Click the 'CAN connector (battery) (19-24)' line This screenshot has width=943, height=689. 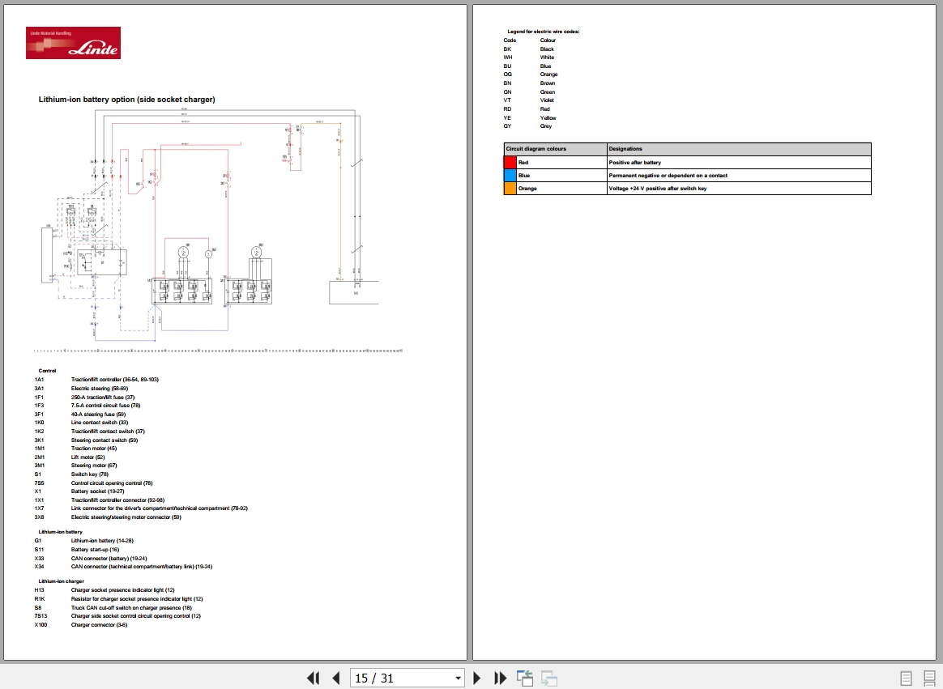pos(109,559)
